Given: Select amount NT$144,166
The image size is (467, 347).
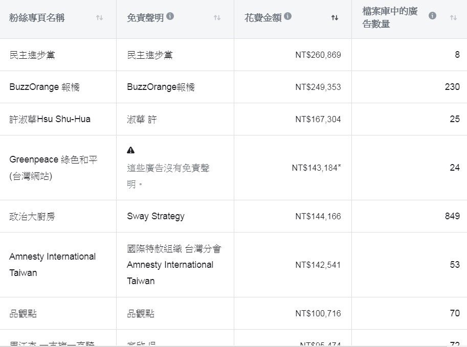Looking at the screenshot, I should point(318,216).
